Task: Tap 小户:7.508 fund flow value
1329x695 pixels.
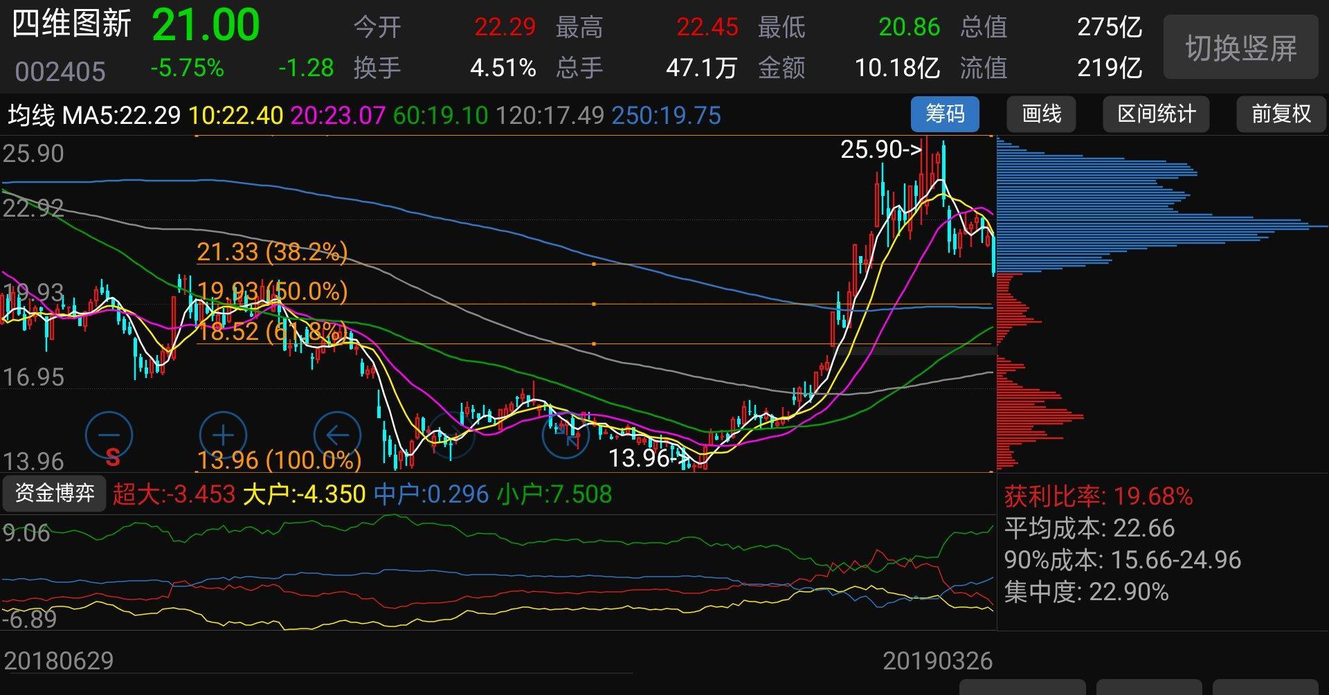Action: [554, 494]
